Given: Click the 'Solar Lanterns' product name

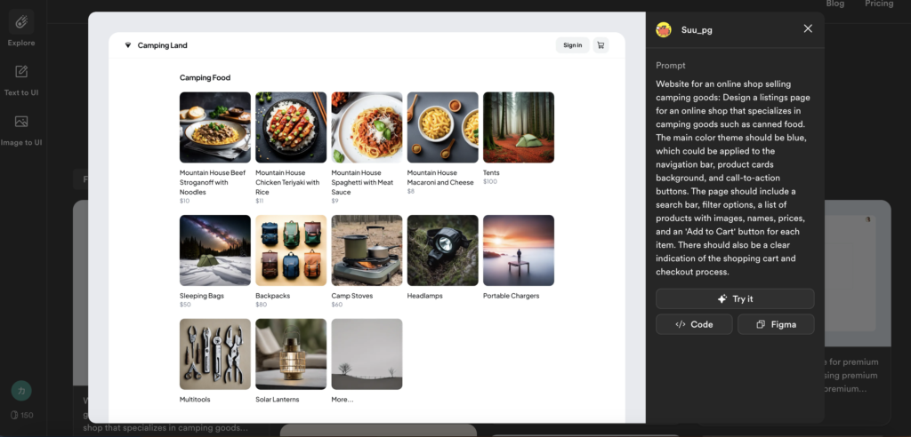Looking at the screenshot, I should pos(278,400).
